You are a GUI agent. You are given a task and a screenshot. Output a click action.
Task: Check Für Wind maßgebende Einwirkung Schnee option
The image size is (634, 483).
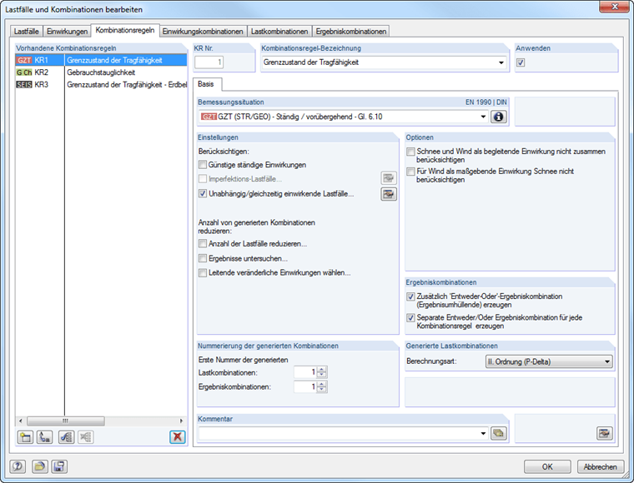click(x=410, y=172)
